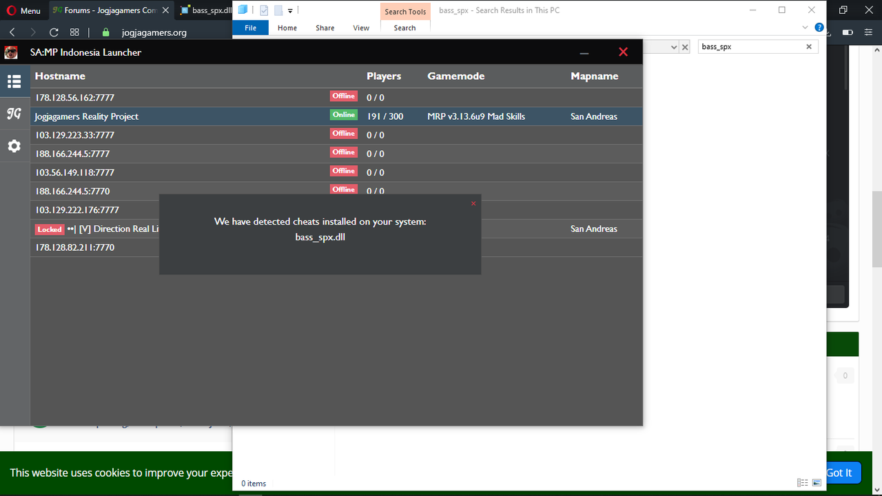882x496 pixels.
Task: Open the Share ribbon tab in Explorer
Action: (325, 28)
